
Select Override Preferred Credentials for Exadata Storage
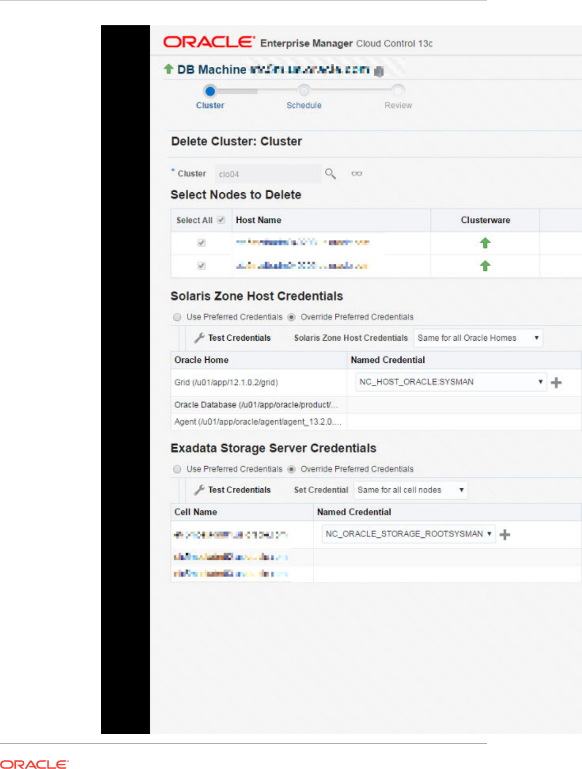(x=292, y=469)
